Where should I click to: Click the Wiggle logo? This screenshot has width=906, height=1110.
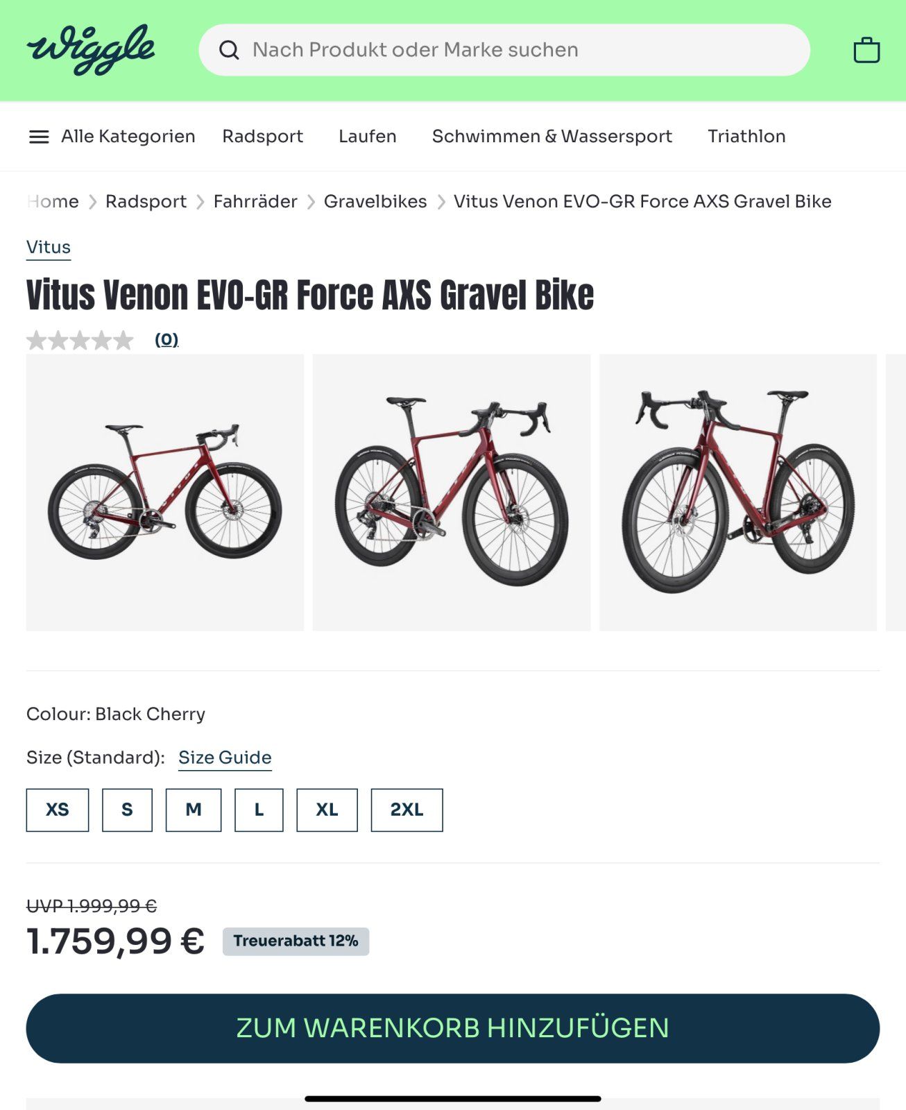91,49
